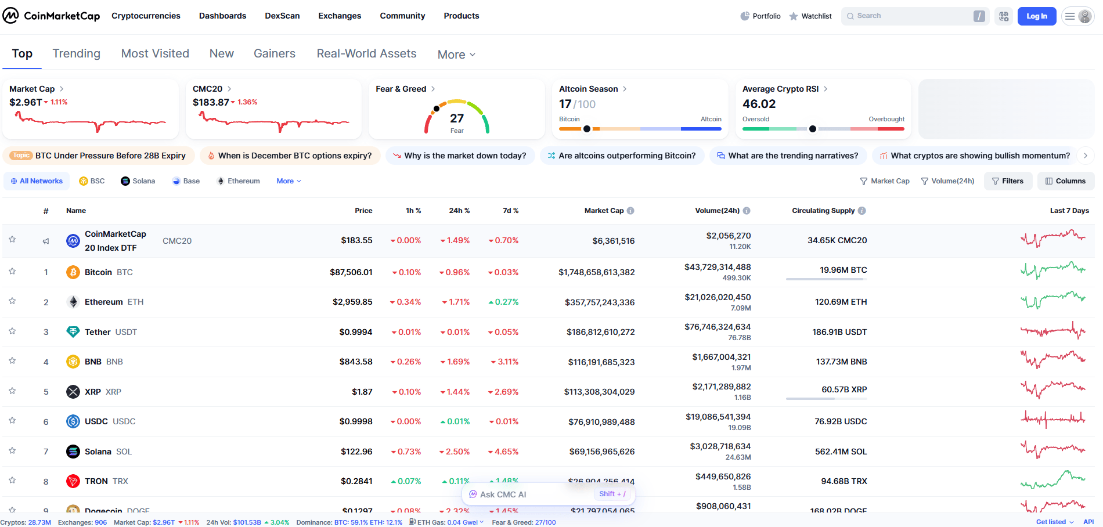Click the QR code app download icon
Image resolution: width=1103 pixels, height=527 pixels.
[1004, 16]
